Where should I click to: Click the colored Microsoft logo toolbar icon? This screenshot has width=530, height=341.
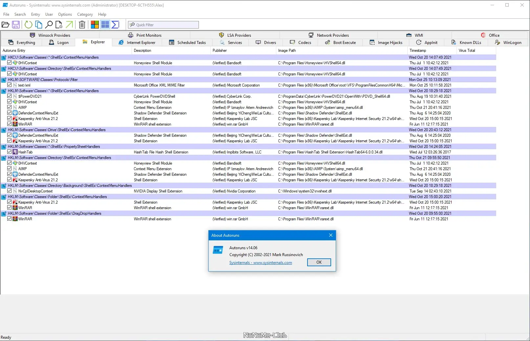coord(95,25)
